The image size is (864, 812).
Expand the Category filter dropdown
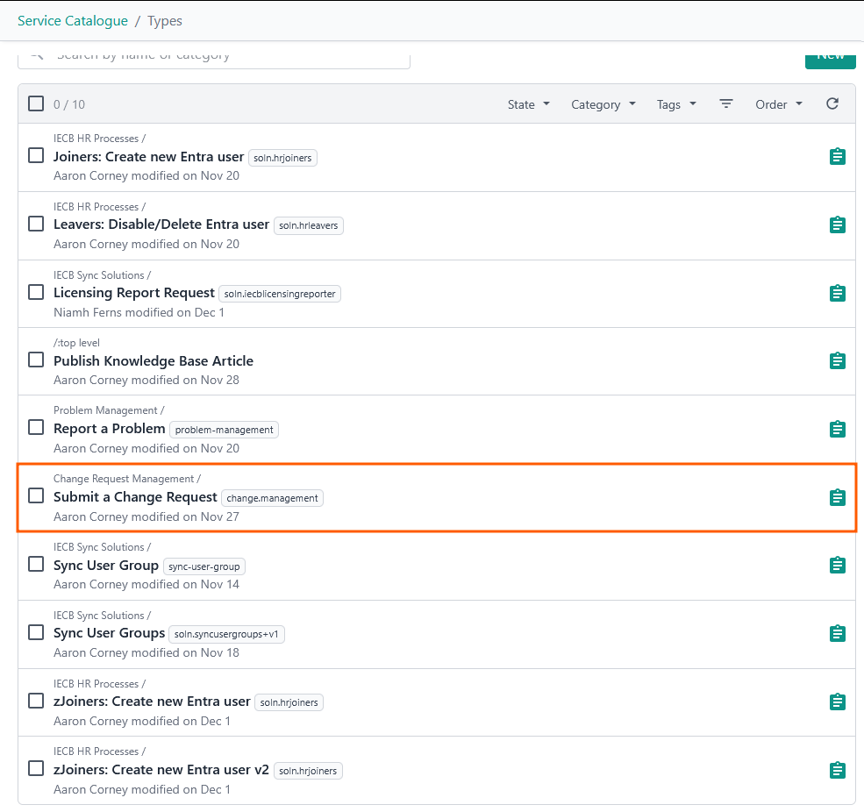[603, 104]
